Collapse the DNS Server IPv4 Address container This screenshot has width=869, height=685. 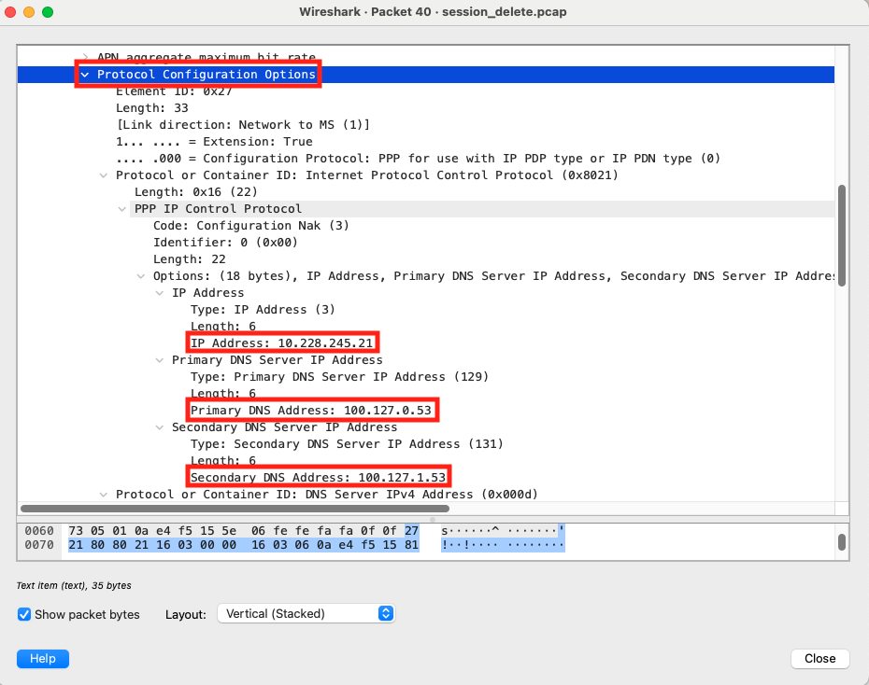[104, 494]
